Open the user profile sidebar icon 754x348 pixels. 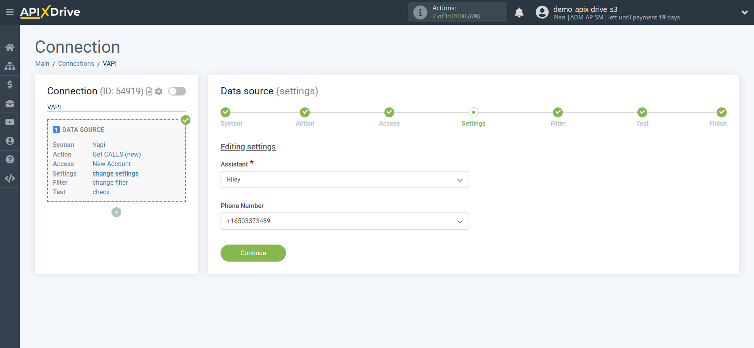[10, 141]
